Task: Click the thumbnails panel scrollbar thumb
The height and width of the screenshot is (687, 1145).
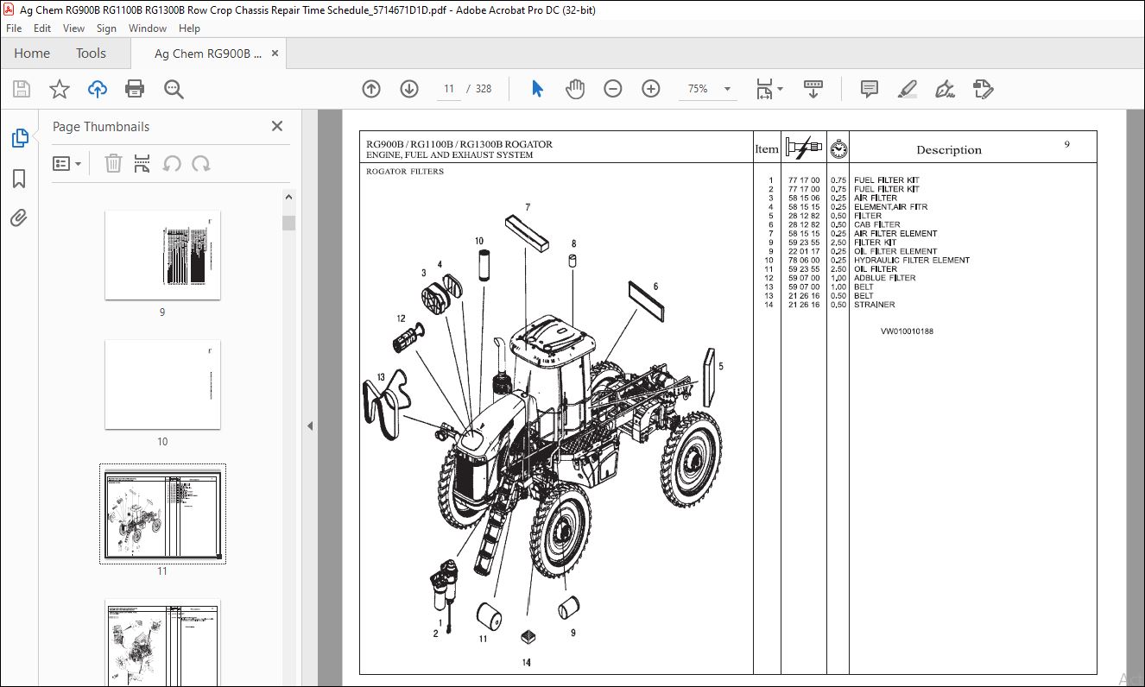Action: (x=288, y=224)
